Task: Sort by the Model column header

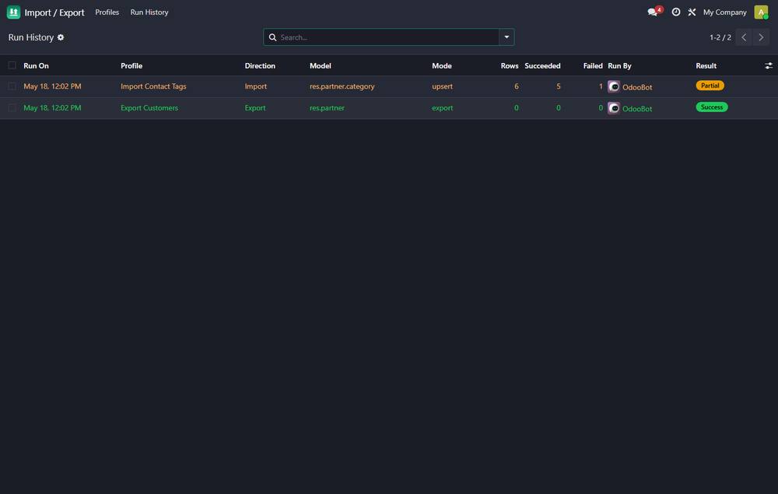Action: [321, 65]
